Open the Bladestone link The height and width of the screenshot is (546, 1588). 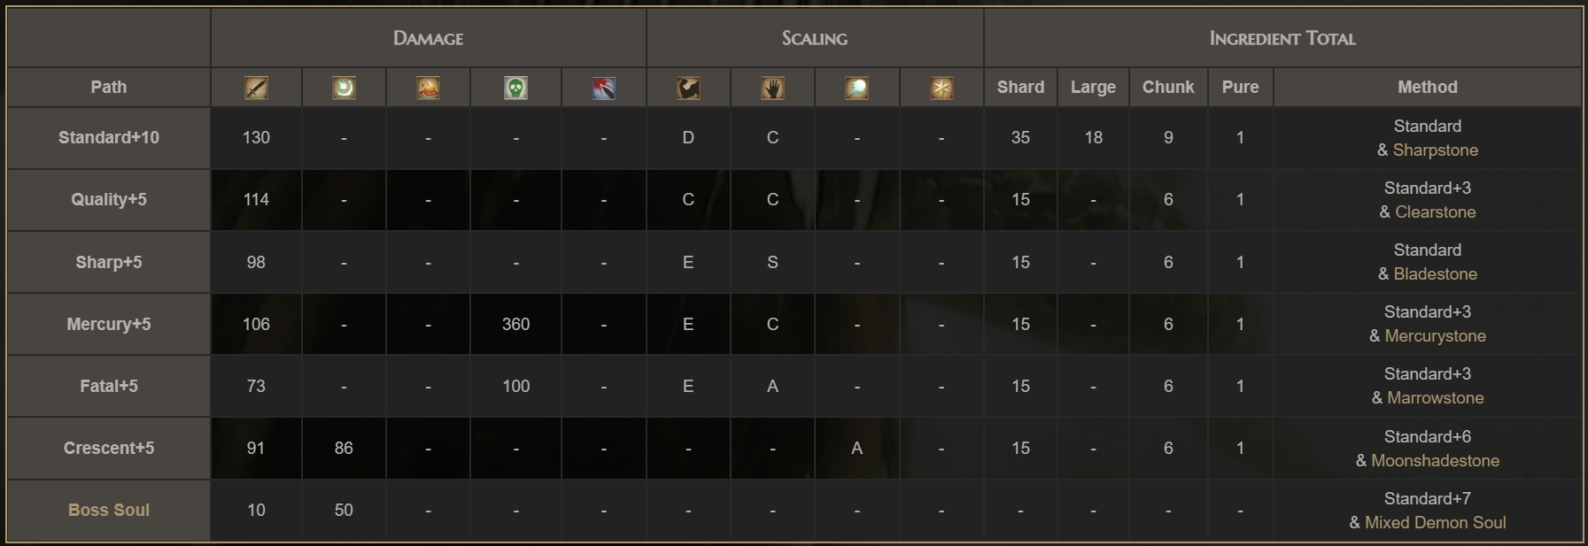(1435, 274)
